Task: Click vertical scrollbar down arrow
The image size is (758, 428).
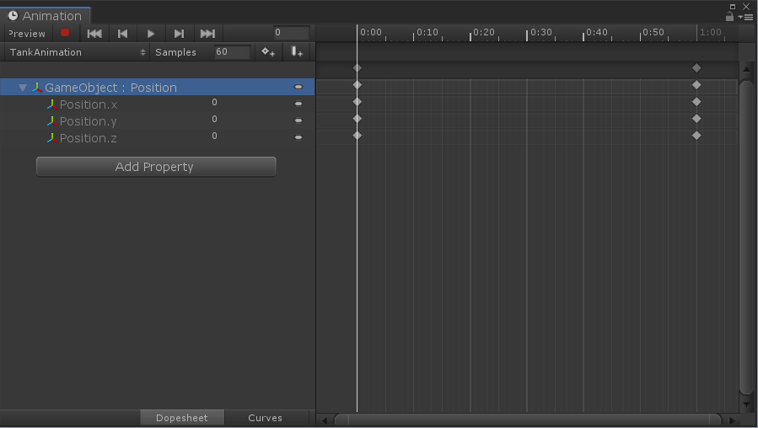Action: 746,404
